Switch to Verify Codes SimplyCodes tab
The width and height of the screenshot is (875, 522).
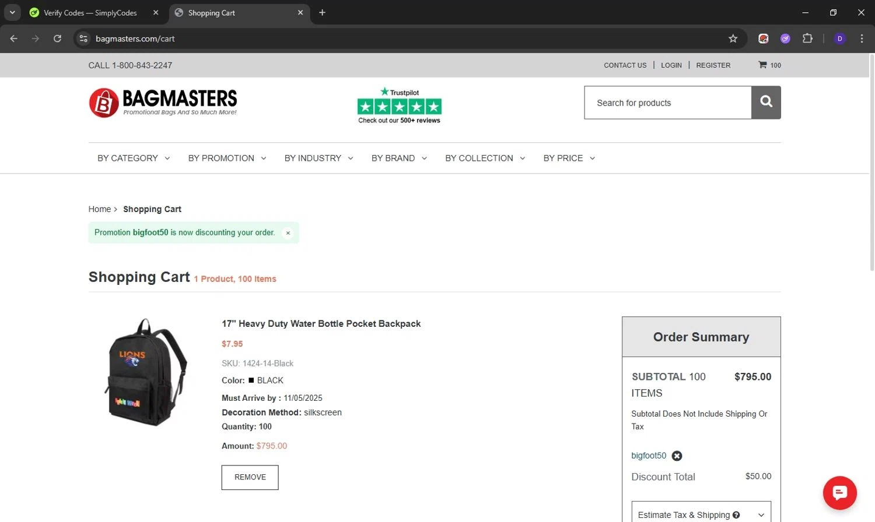90,12
